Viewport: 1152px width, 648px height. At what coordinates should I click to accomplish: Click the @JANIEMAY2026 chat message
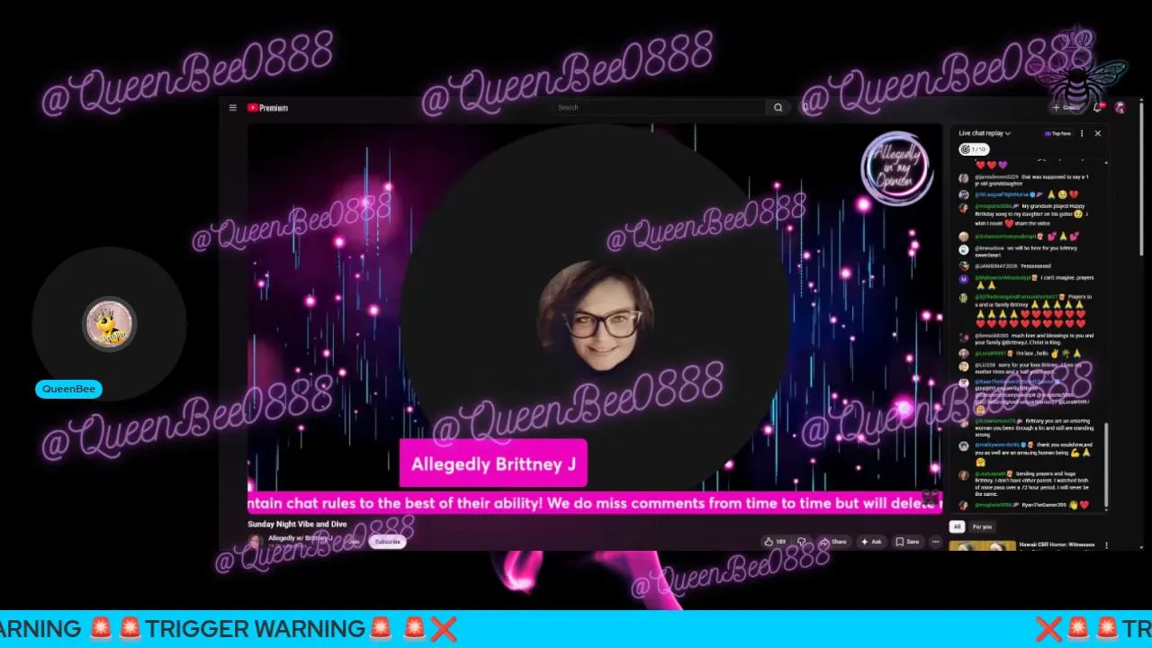[x=1012, y=266]
